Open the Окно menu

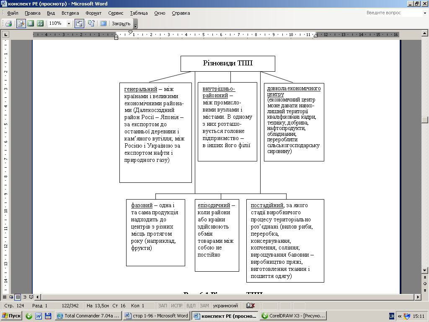tap(160, 13)
